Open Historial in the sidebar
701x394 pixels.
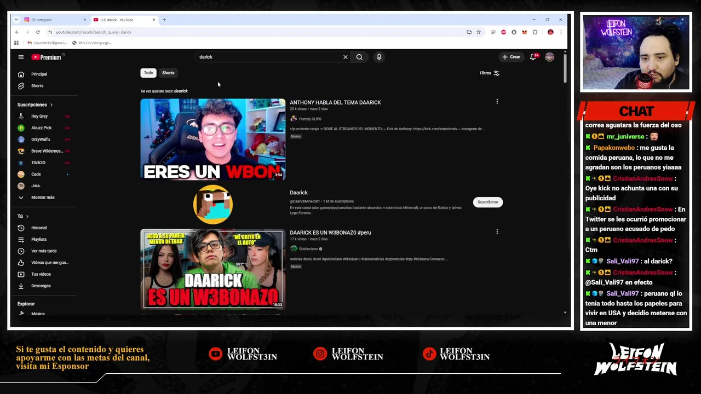coord(39,228)
